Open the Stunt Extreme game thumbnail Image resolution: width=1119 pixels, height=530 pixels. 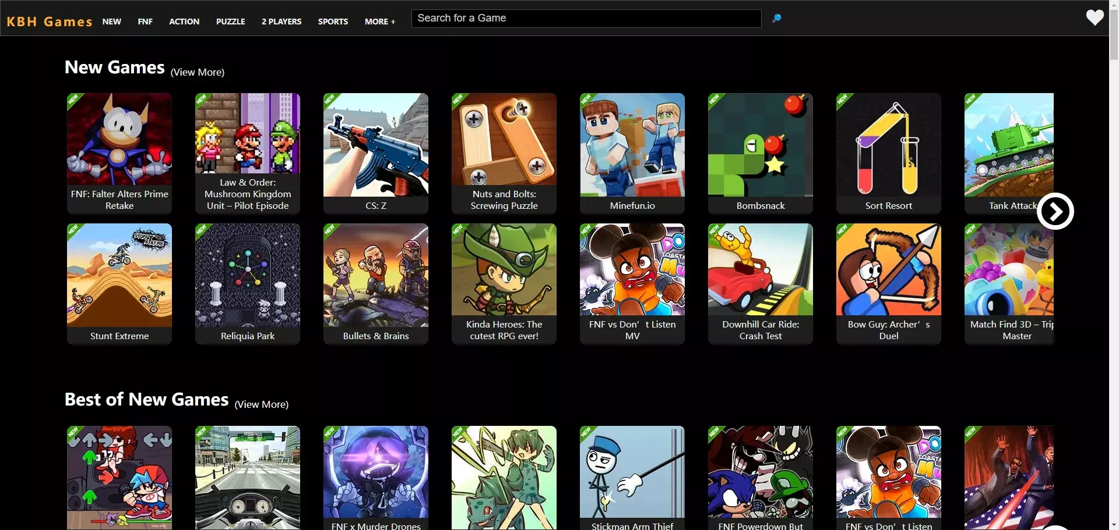[119, 284]
